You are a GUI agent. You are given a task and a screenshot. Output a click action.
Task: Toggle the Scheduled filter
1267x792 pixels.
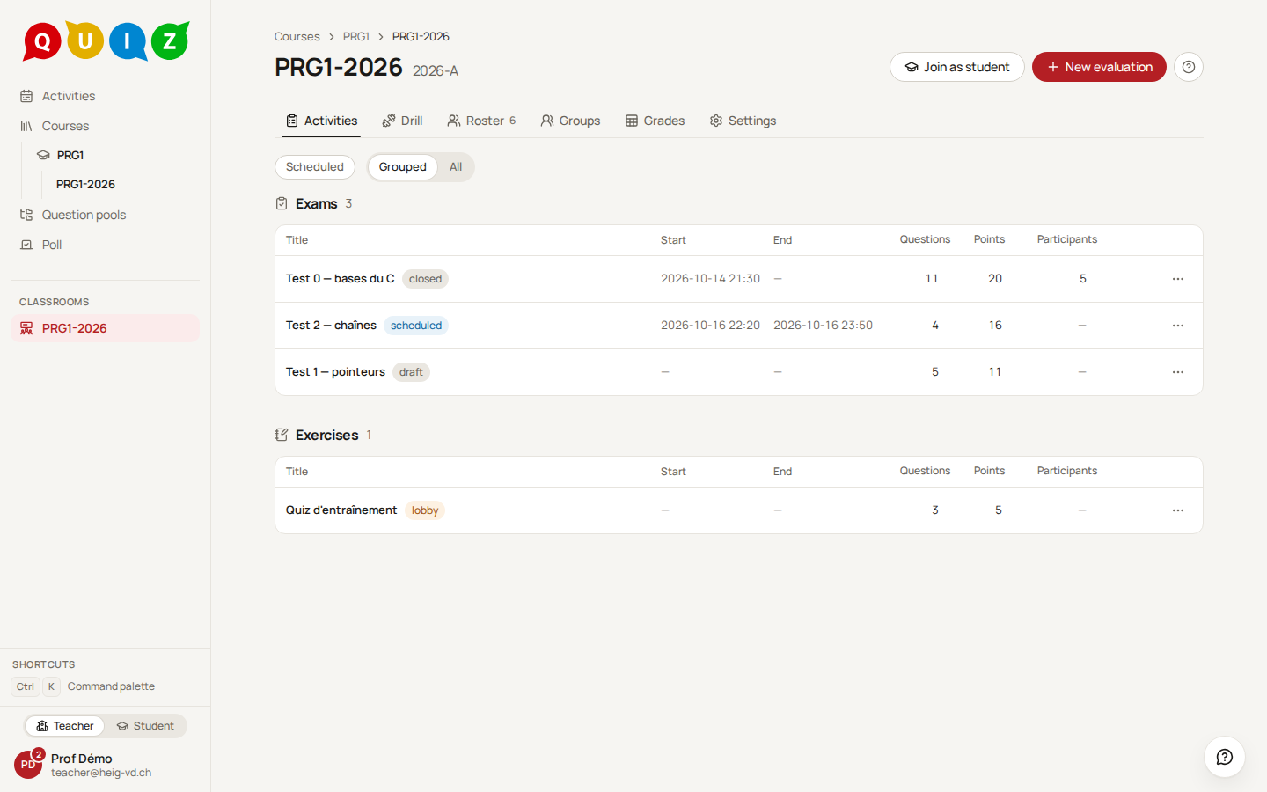tap(315, 167)
